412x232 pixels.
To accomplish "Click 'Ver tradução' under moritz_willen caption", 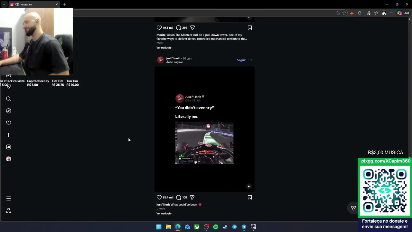I will 164,48.
